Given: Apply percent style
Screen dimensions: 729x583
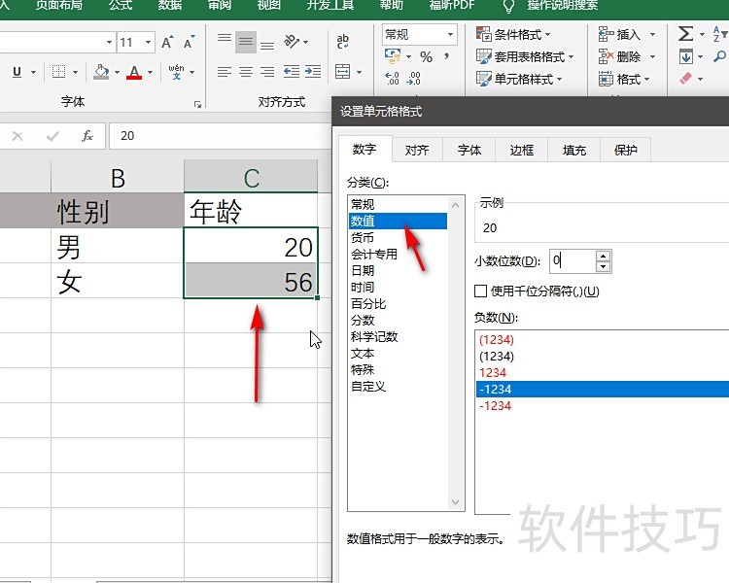Looking at the screenshot, I should click(x=426, y=56).
